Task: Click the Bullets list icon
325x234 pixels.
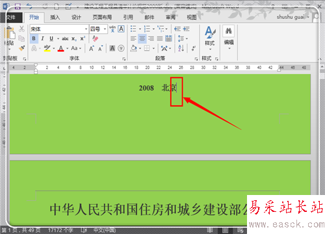Action: pyautogui.click(x=133, y=29)
